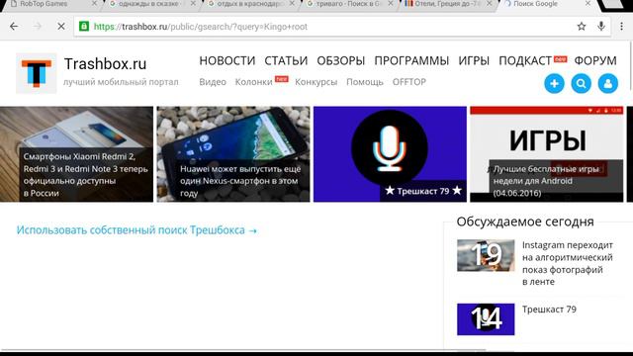The image size is (633, 356).
Task: Open the Помощь submenu link
Action: coord(365,82)
